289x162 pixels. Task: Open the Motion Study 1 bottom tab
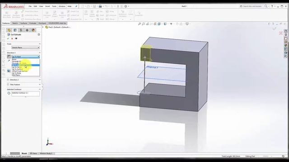pos(46,153)
